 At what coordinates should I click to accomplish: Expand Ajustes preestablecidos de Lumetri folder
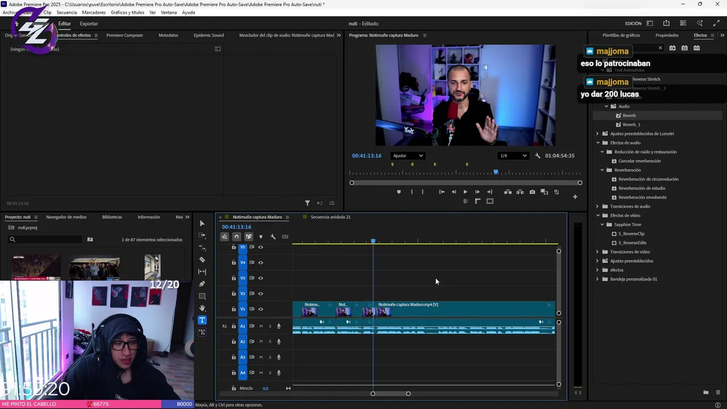598,133
